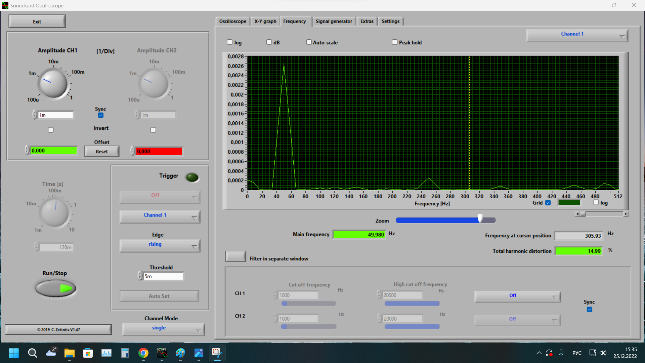This screenshot has width=645, height=363.
Task: Switch to Signal generator tab
Action: pos(334,21)
